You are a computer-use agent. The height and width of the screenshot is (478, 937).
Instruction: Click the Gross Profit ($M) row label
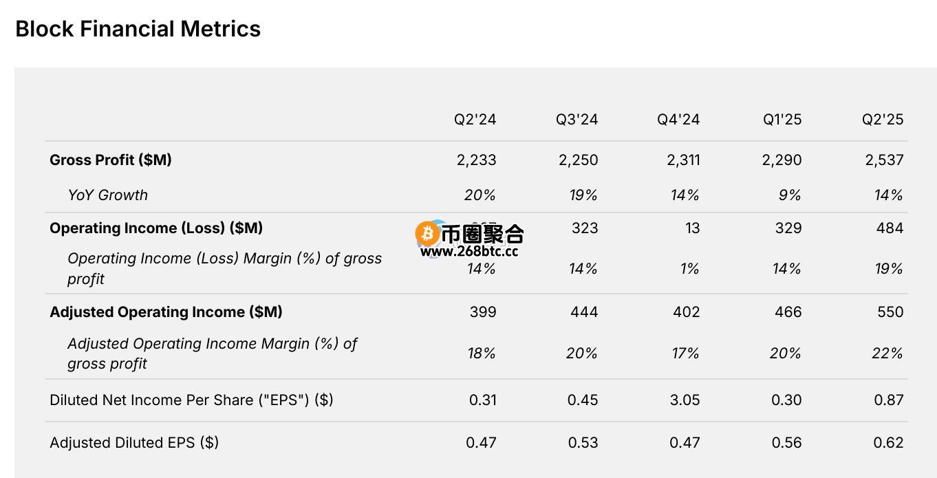tap(111, 160)
